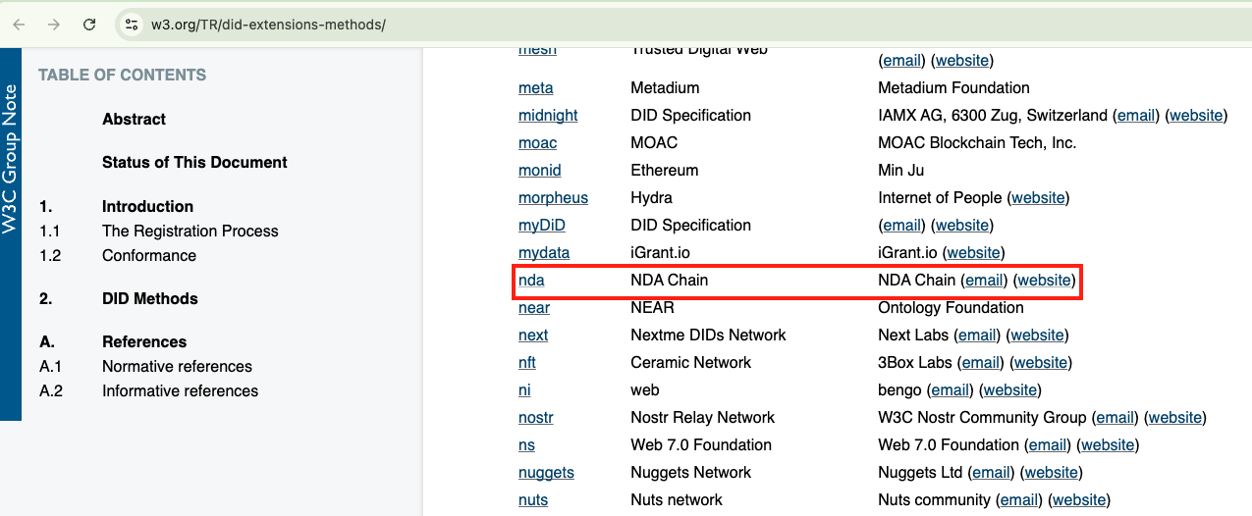This screenshot has height=516, width=1252.
Task: Open the bengo website link
Action: (1010, 389)
